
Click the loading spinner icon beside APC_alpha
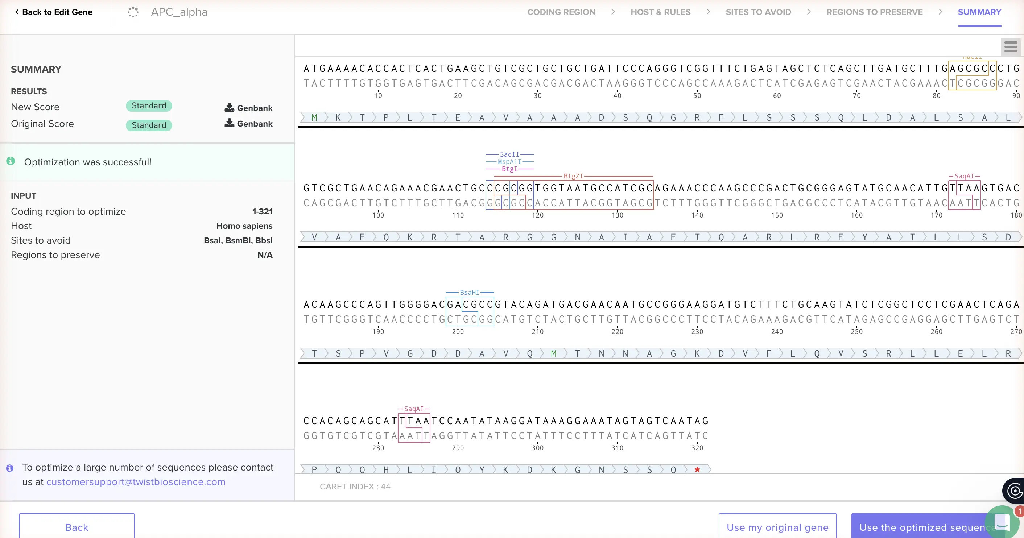(133, 12)
